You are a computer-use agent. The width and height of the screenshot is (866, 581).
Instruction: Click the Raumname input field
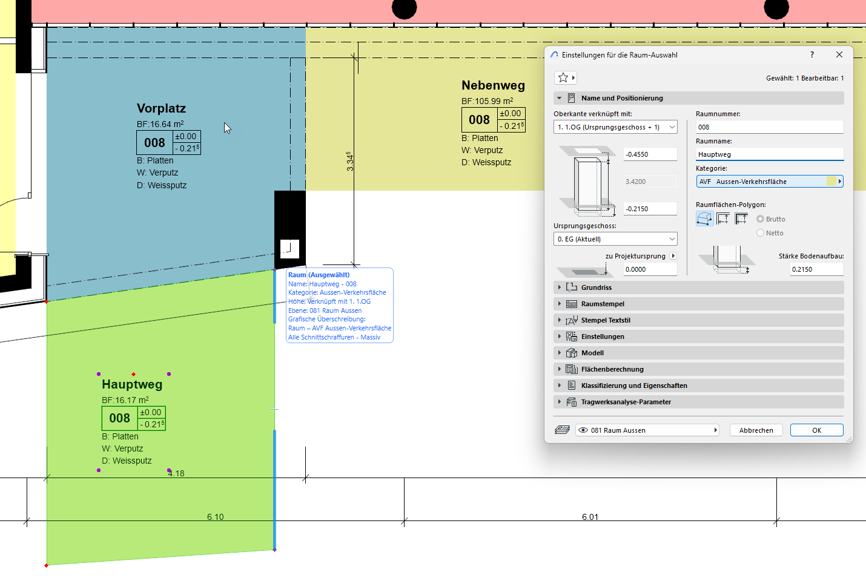769,154
